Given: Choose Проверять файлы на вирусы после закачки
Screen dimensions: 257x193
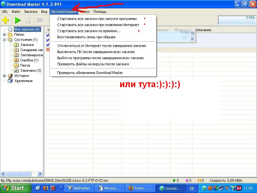Looking at the screenshot, I should [103, 64].
